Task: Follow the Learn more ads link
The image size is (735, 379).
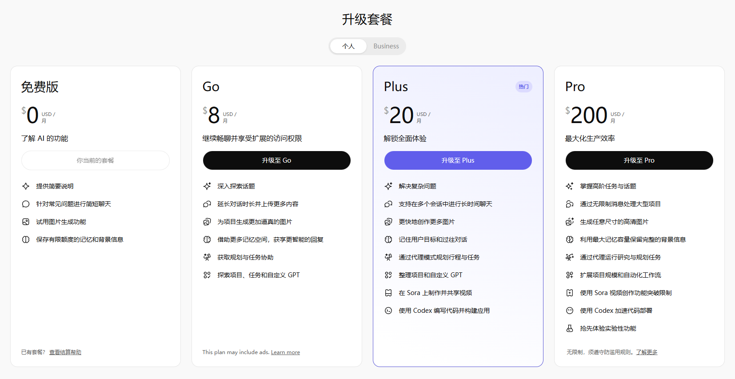Action: point(285,352)
